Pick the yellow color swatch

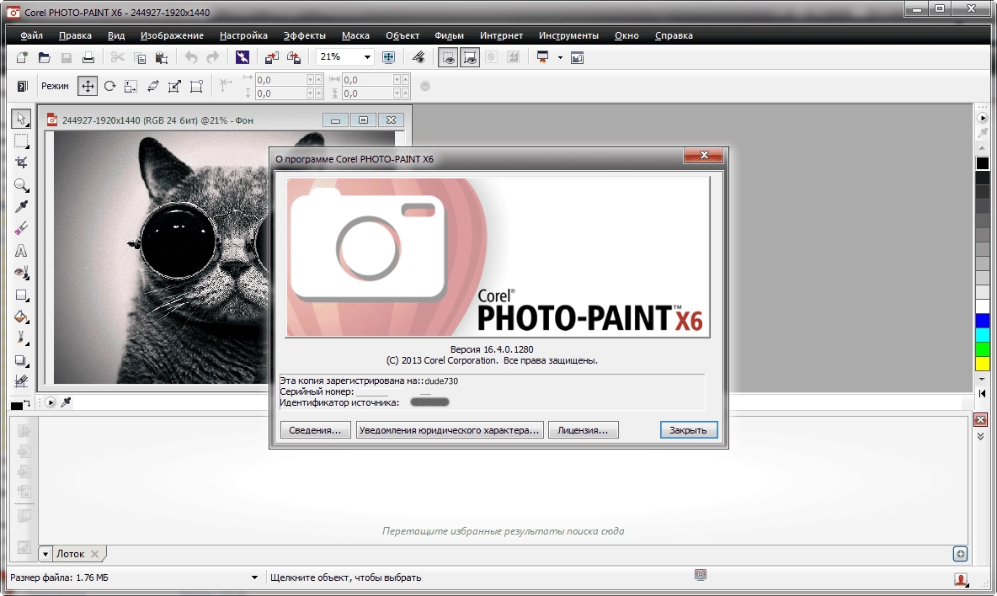click(x=983, y=364)
